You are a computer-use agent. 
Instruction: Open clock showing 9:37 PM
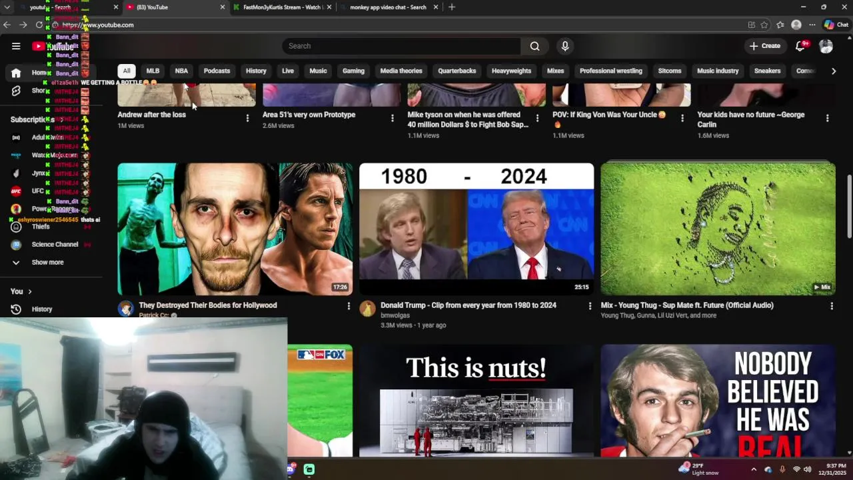[x=832, y=469]
